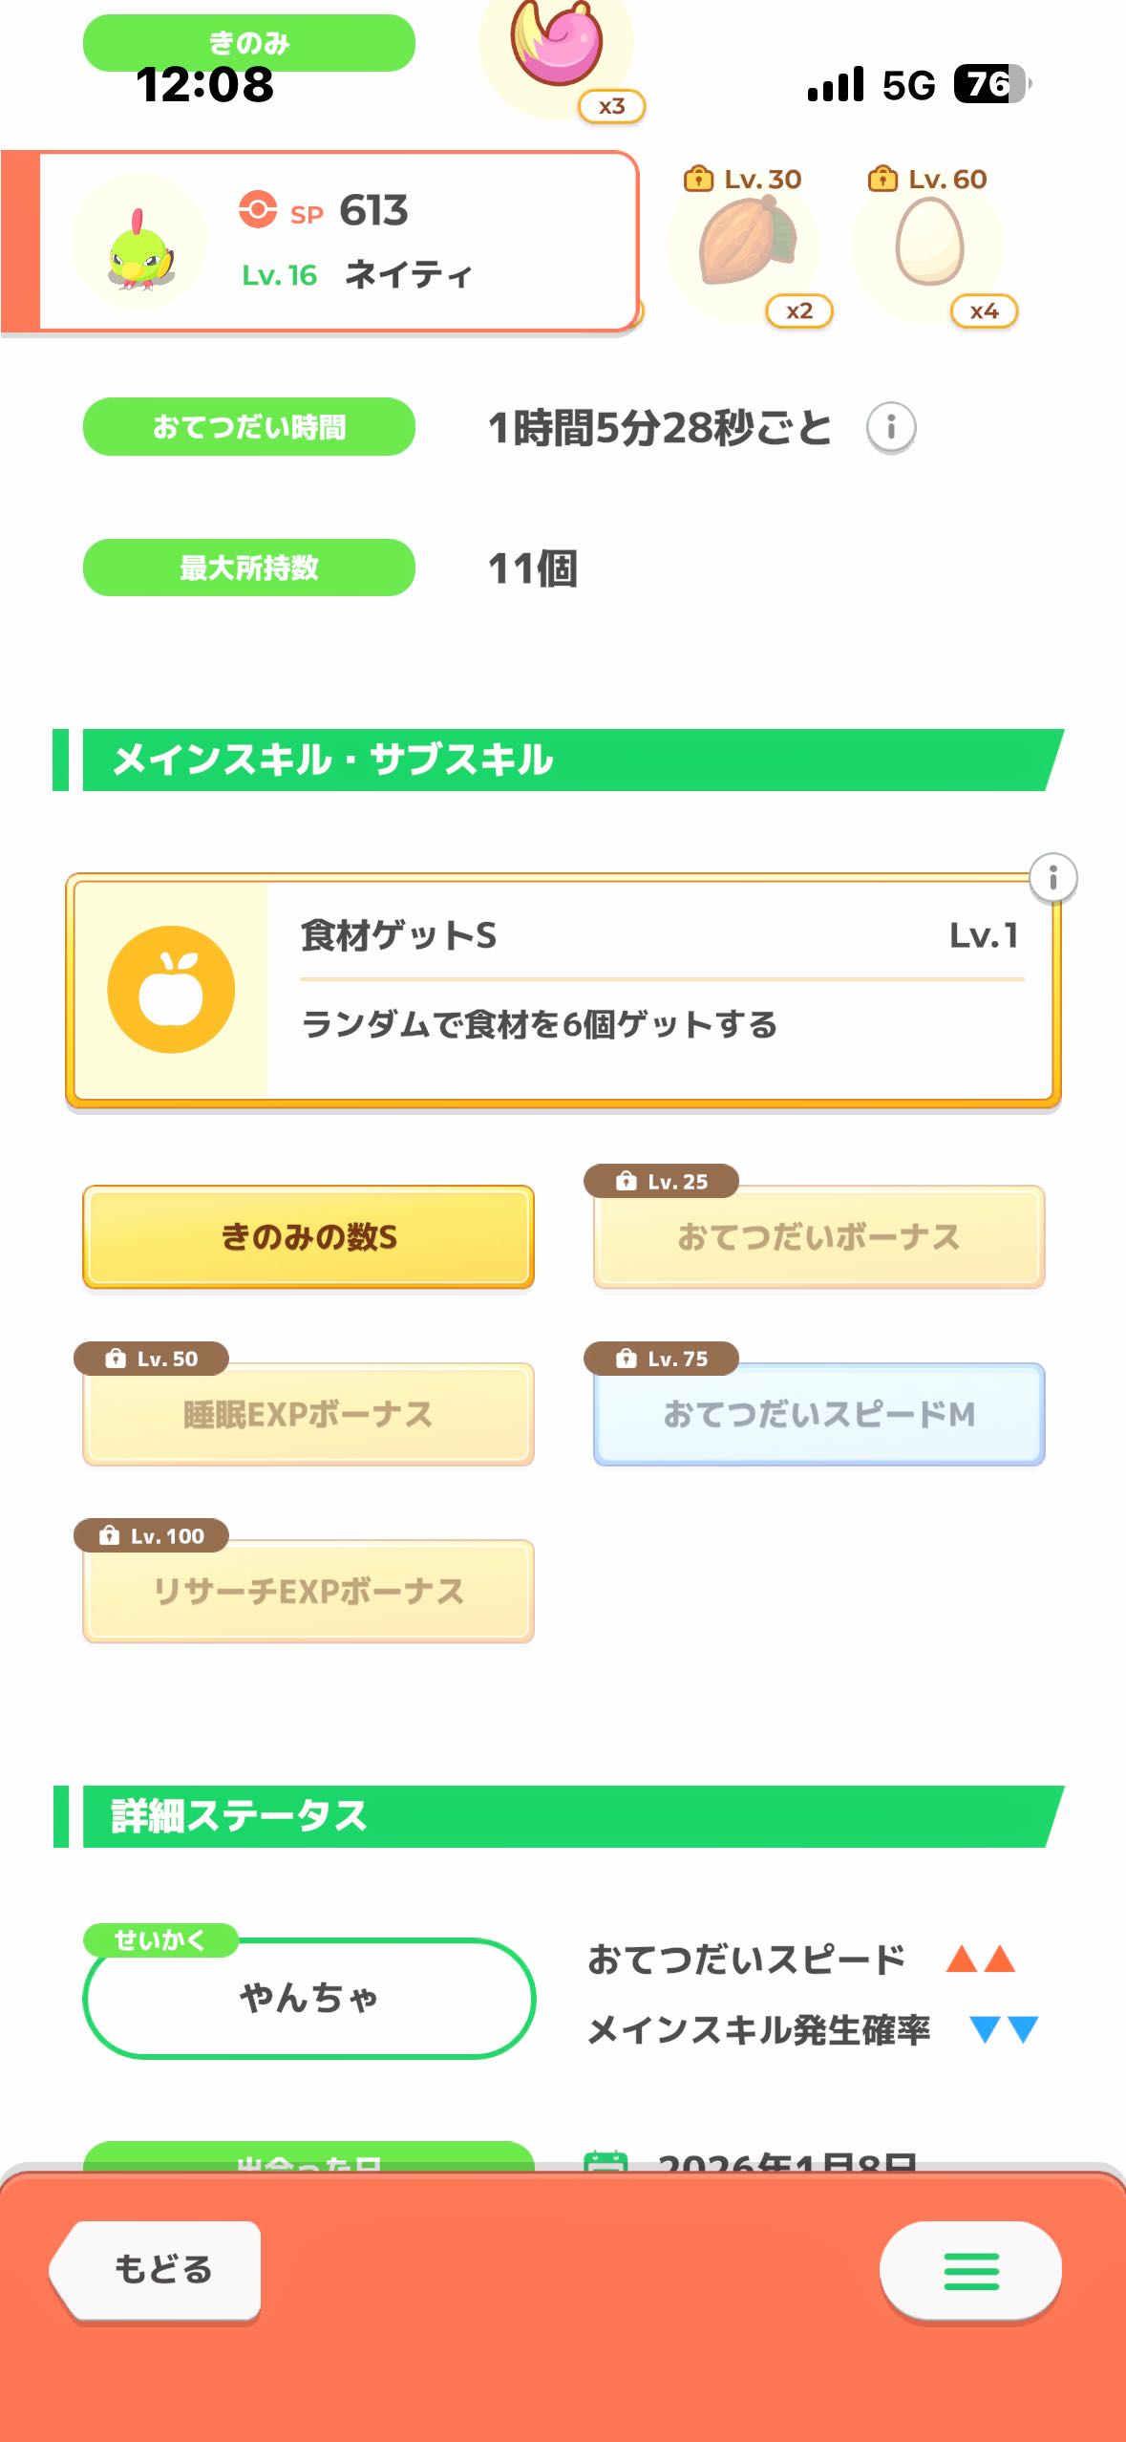Image resolution: width=1126 pixels, height=2442 pixels.
Task: Tap the info icon beside おてつだい時間
Action: click(890, 427)
